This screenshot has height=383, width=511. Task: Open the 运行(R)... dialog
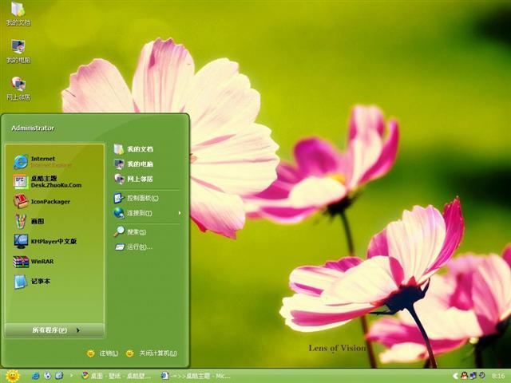tap(134, 247)
